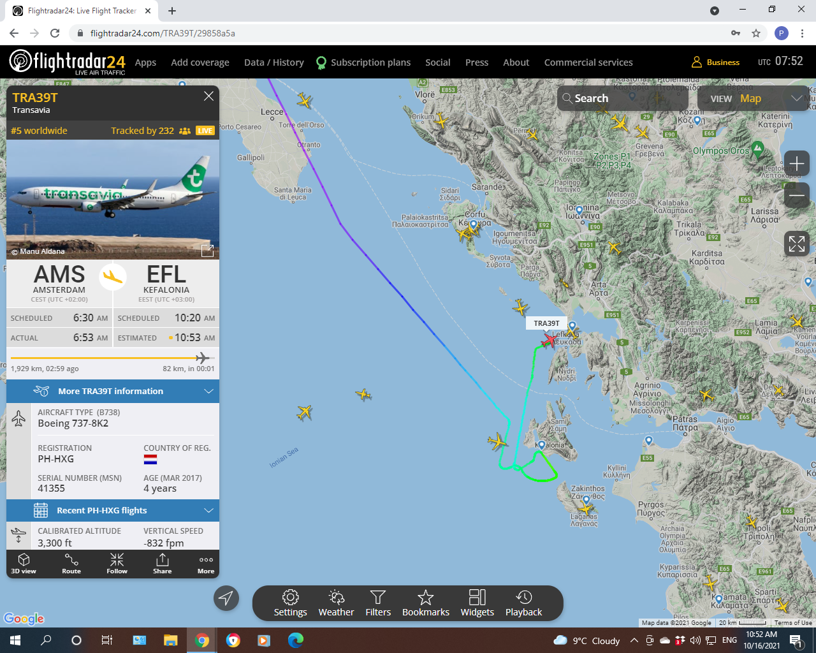Open Bookmarks
816x653 pixels.
click(x=426, y=603)
